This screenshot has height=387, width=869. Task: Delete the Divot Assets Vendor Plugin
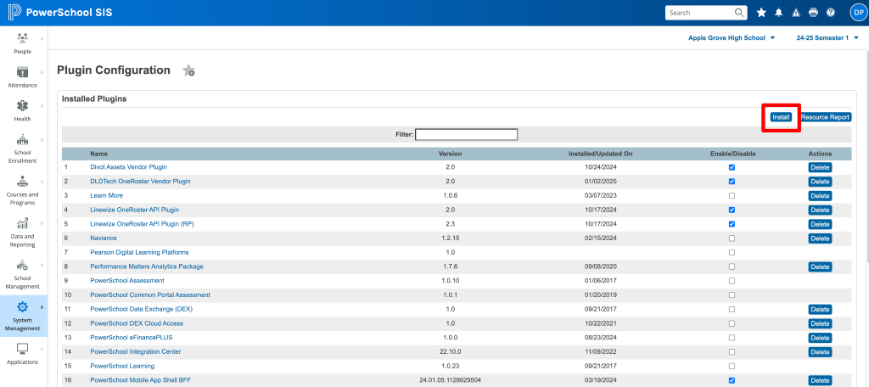pos(820,167)
